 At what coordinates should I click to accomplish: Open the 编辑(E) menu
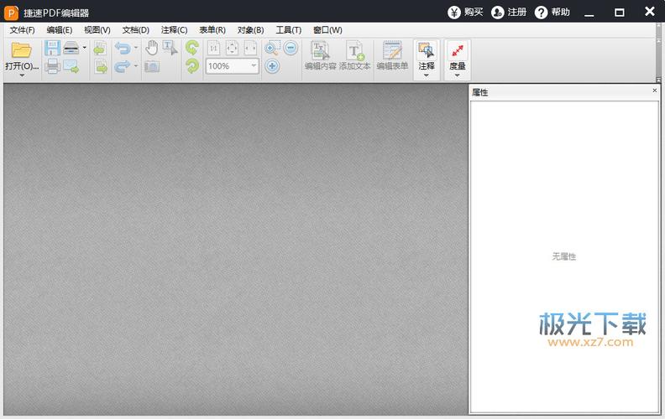coord(60,30)
